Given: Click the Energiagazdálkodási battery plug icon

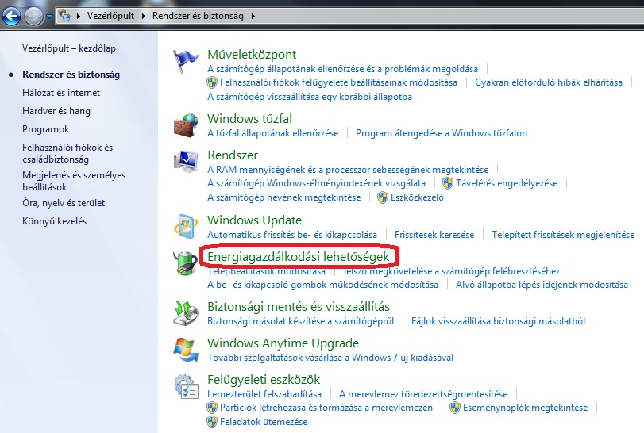Looking at the screenshot, I should point(186,262).
